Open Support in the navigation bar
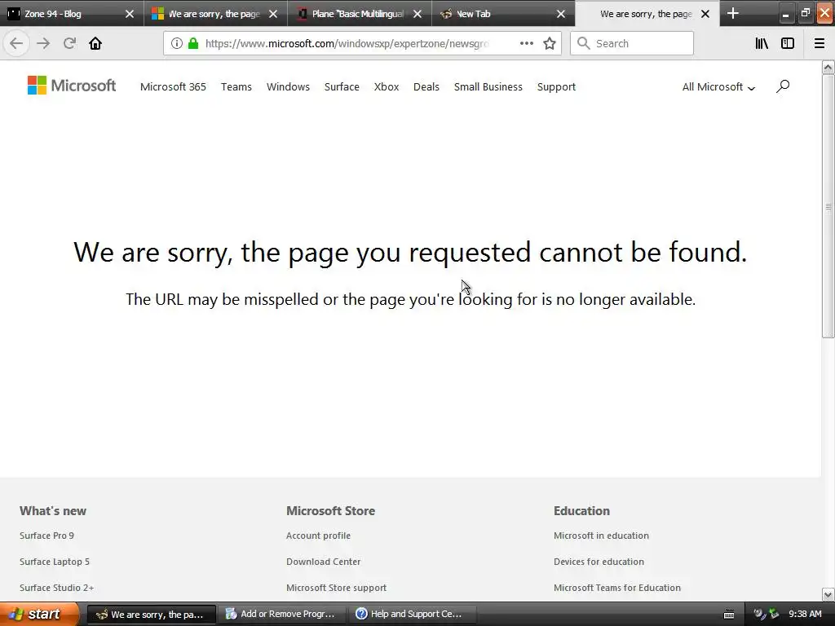The image size is (835, 626). click(556, 86)
